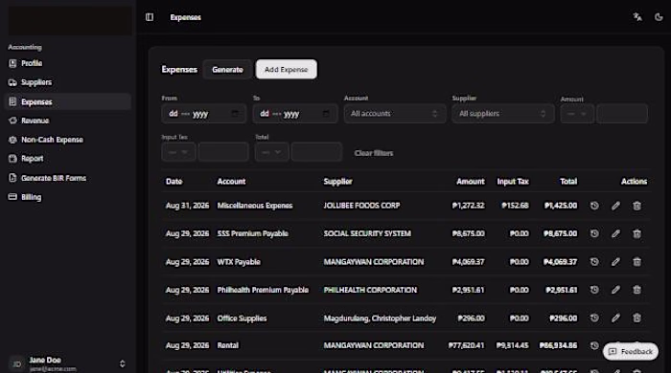Select the ₱77,620.41 Rental amount
671x373 pixels.
pyautogui.click(x=467, y=345)
